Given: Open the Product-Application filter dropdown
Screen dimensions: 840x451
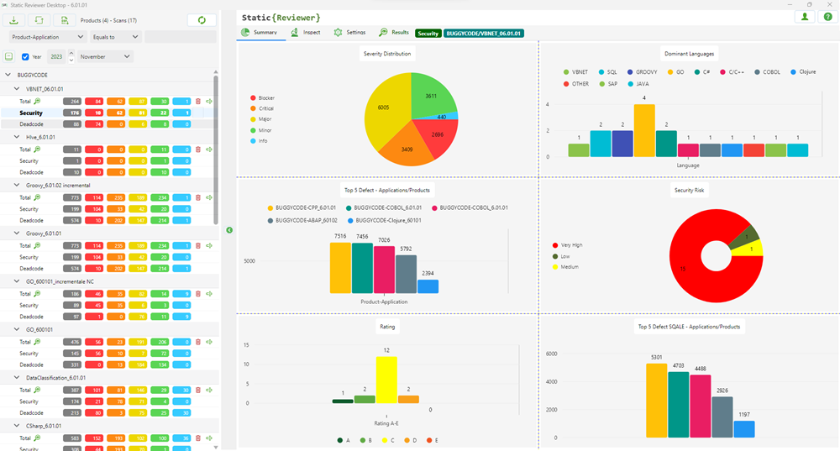Looking at the screenshot, I should 48,37.
